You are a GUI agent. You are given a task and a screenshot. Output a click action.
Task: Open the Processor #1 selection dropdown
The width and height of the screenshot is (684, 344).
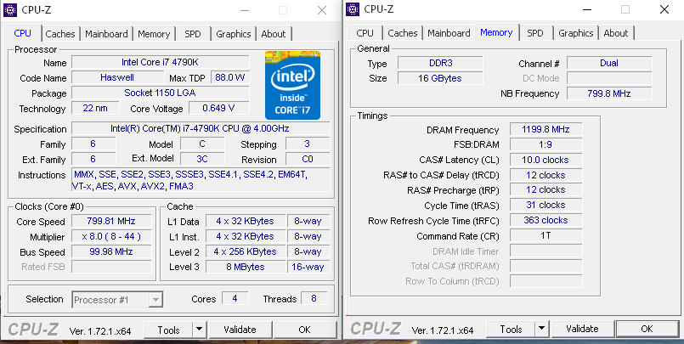point(117,300)
